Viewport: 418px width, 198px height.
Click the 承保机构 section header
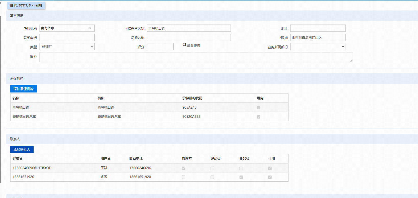[x=17, y=78]
